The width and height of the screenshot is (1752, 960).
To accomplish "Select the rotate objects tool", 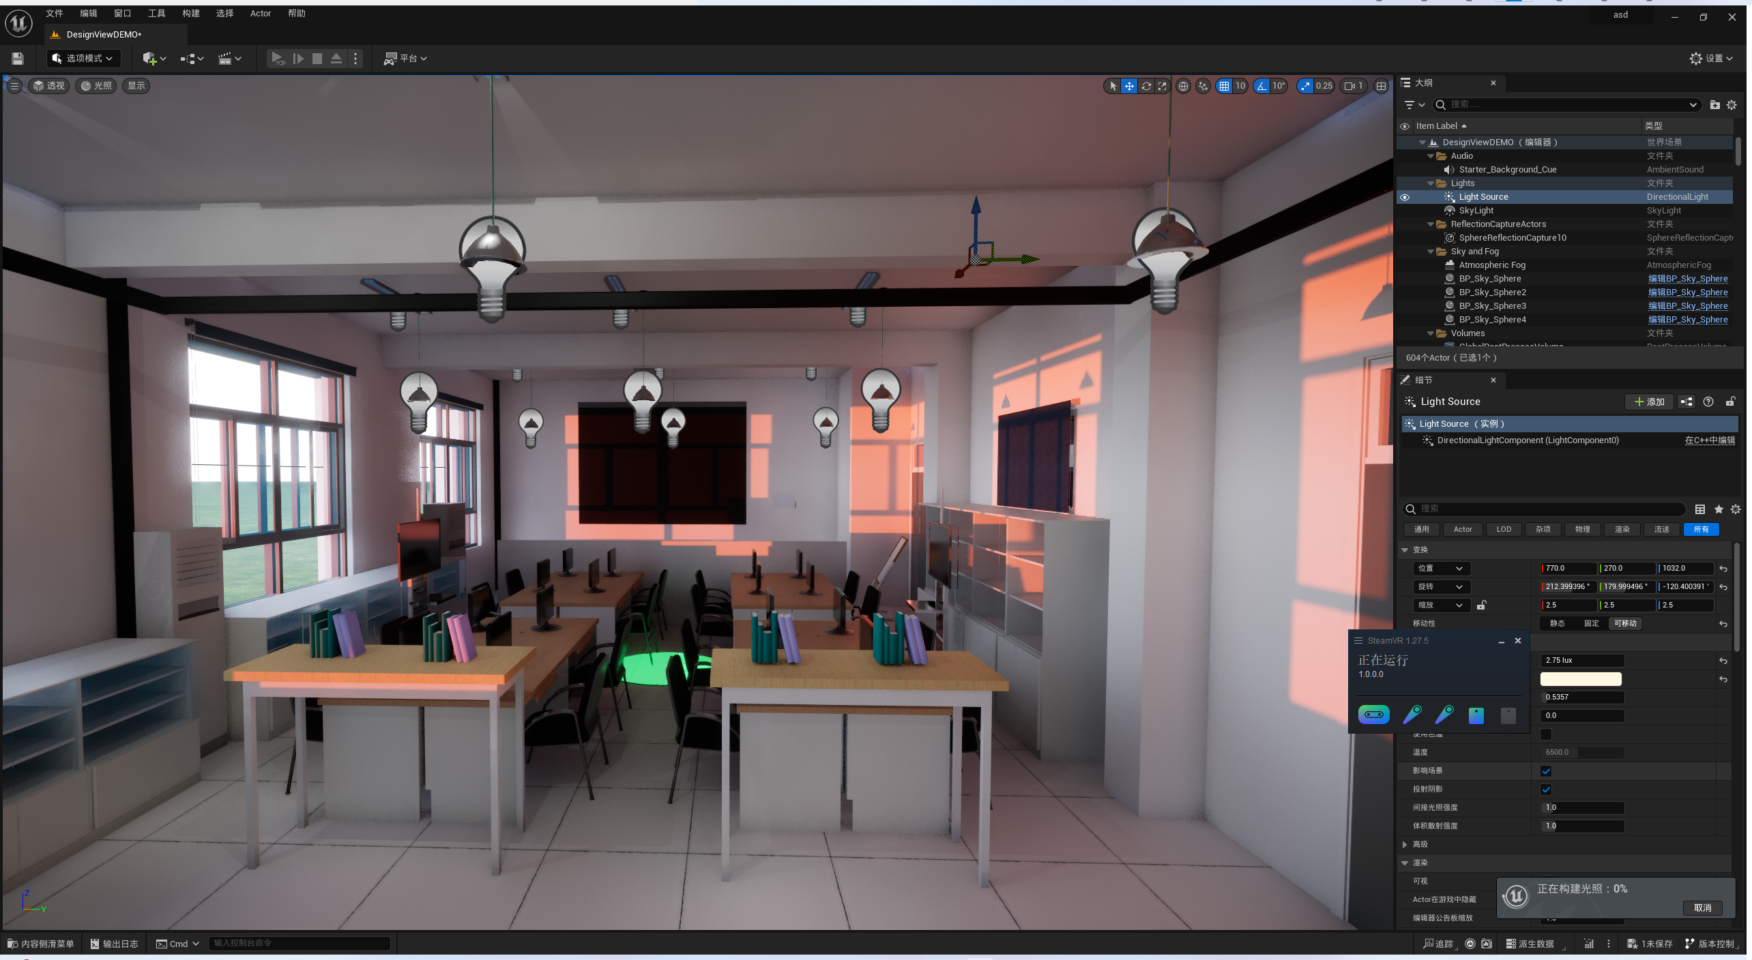I will tap(1146, 86).
